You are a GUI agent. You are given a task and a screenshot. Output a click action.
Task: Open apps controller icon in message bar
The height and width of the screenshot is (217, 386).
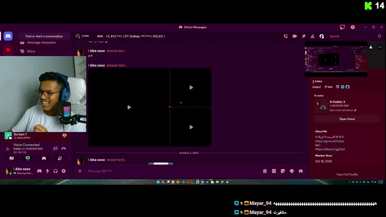(301, 171)
